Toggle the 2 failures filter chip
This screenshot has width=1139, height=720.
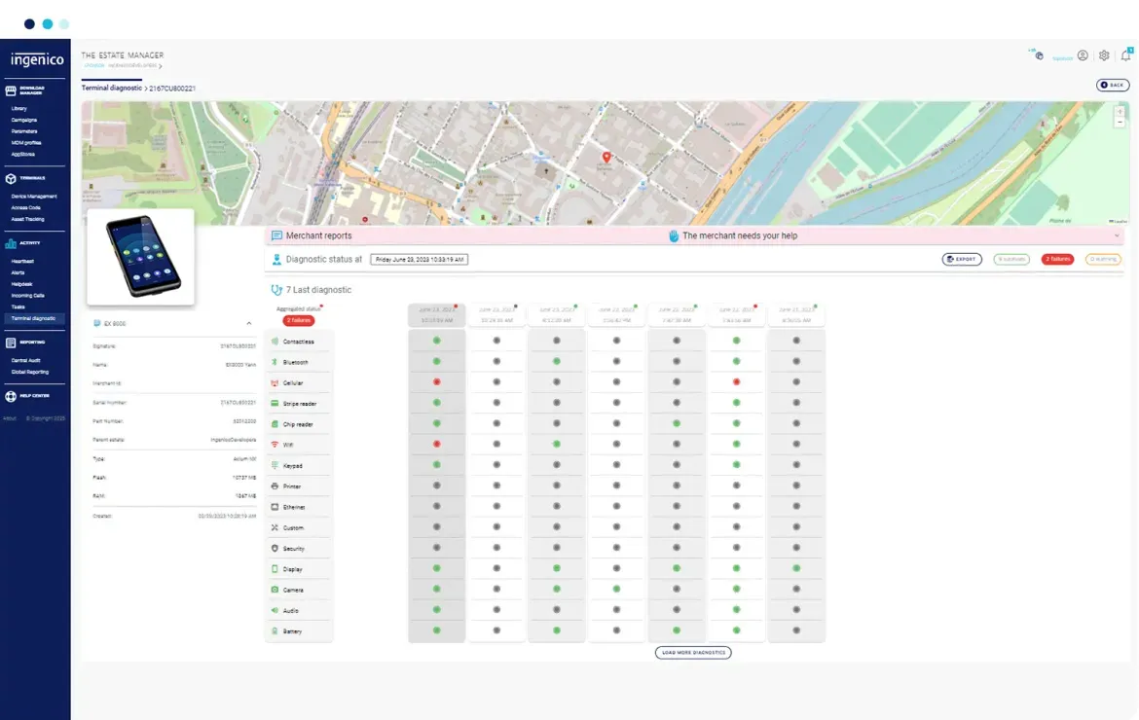point(1057,260)
